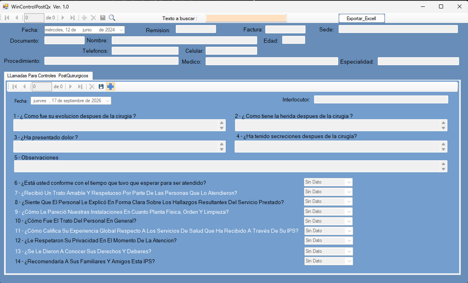
Task: Click the Celular input field
Action: pos(231,51)
